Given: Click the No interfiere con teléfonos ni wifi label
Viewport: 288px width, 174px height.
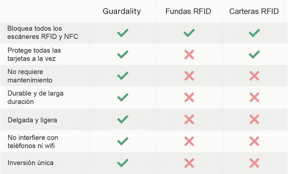Looking at the screenshot, I should (x=33, y=142).
